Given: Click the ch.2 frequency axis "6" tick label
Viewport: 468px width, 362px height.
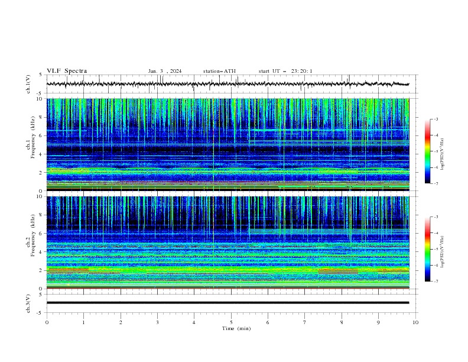Looking at the screenshot, I should (x=41, y=234).
